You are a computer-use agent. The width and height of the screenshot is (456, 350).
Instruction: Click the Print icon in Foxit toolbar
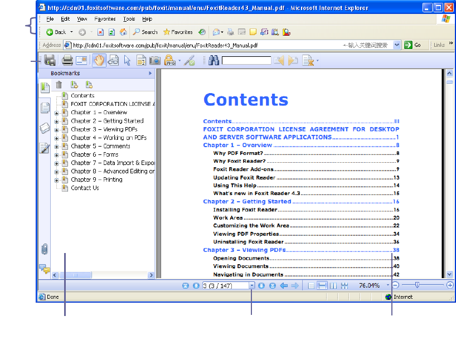[67, 60]
